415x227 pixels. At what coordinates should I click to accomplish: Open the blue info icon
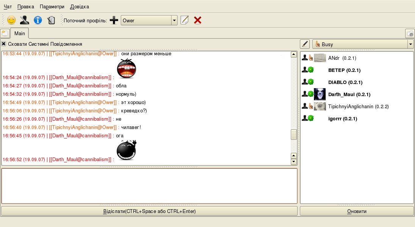pyautogui.click(x=37, y=20)
